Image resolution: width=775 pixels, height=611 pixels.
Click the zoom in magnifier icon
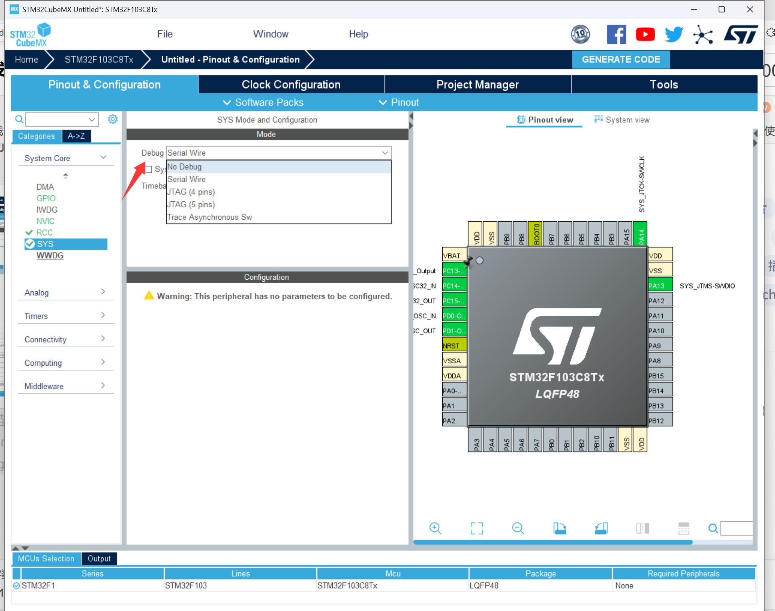point(435,528)
